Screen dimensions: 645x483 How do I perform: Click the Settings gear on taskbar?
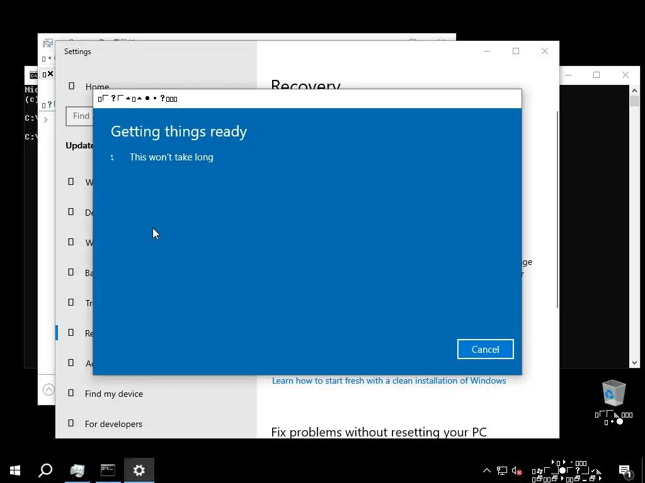point(139,470)
